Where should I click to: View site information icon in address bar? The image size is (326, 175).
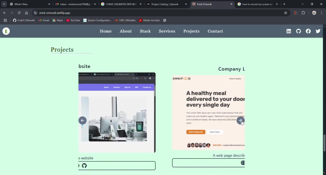tap(35, 13)
